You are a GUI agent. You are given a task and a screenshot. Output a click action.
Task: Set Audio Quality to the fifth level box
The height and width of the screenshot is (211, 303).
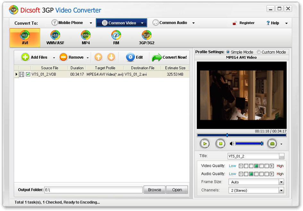(x=266, y=174)
